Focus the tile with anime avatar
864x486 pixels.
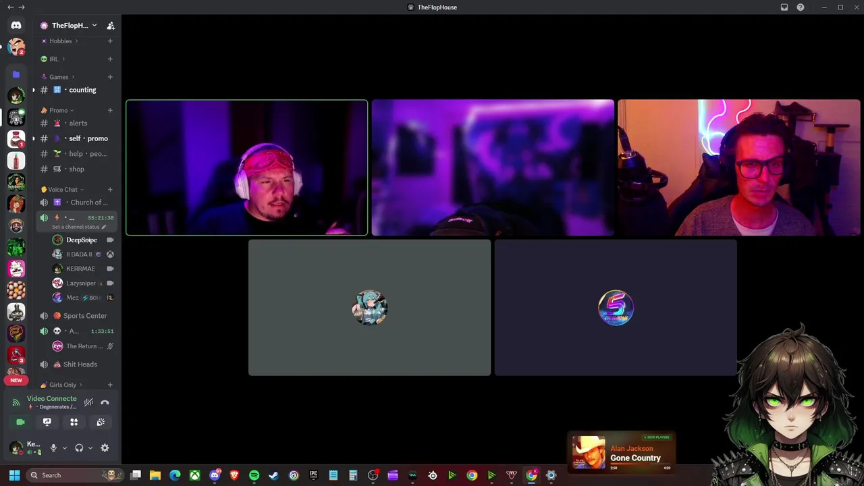(x=369, y=308)
